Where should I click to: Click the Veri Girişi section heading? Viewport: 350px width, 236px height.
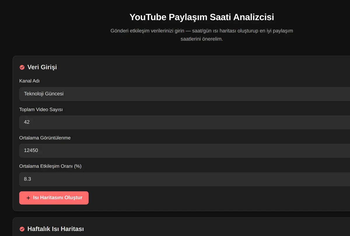click(42, 67)
